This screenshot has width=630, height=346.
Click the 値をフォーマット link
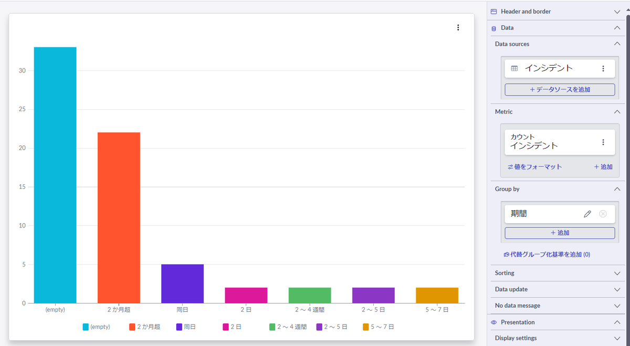(535, 167)
